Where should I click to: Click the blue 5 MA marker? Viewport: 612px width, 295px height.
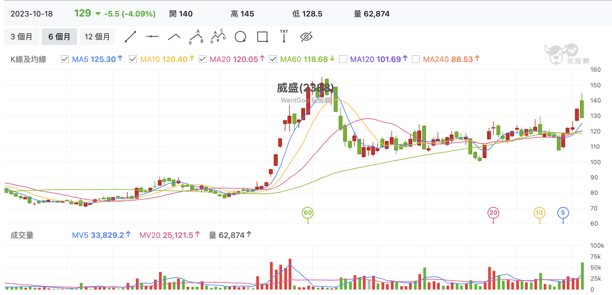563,213
